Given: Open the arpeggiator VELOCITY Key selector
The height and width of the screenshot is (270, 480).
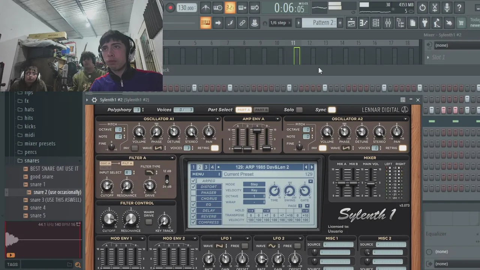Looking at the screenshot, I should (254, 190).
